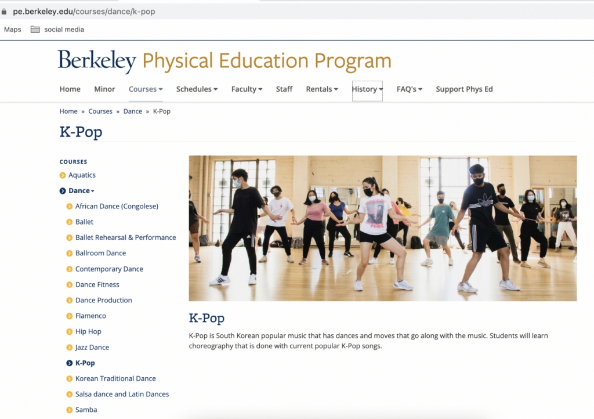This screenshot has height=419, width=594.
Task: Click Support Phys Ed link
Action: tap(464, 89)
